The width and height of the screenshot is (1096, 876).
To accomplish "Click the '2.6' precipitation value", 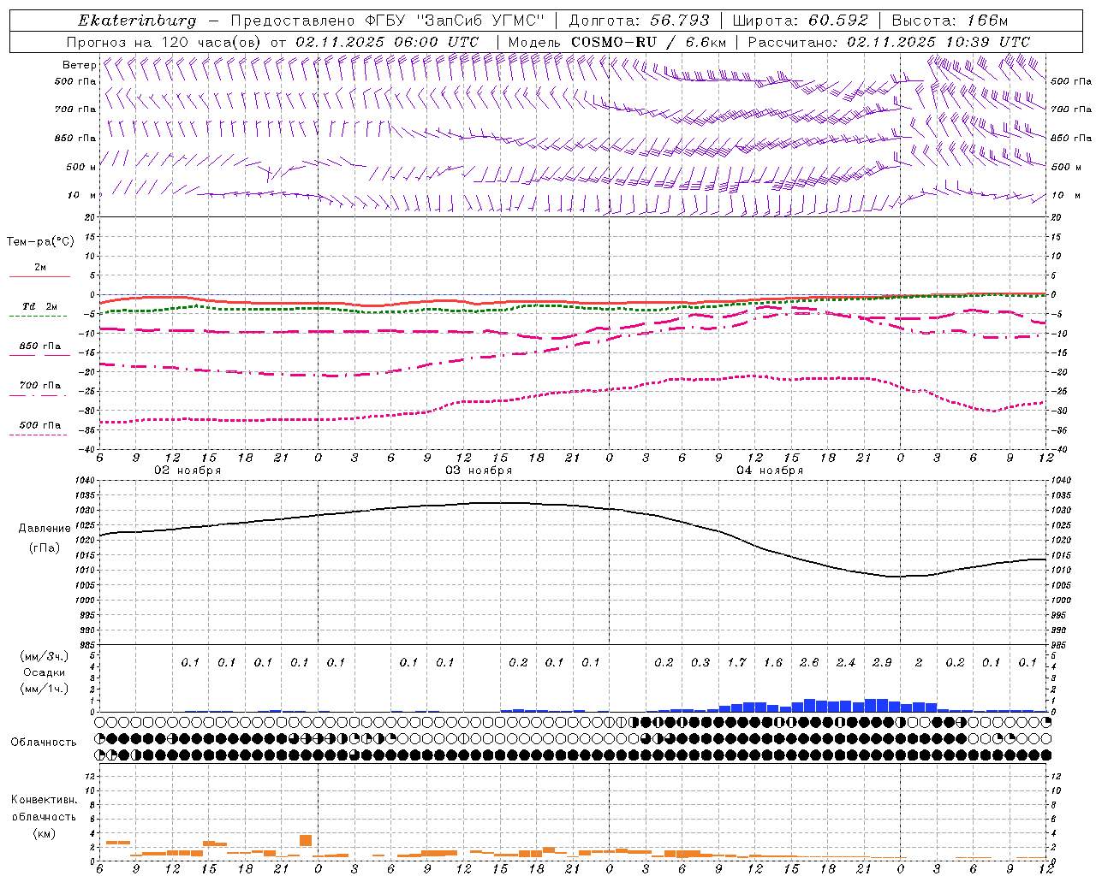I will 809,662.
